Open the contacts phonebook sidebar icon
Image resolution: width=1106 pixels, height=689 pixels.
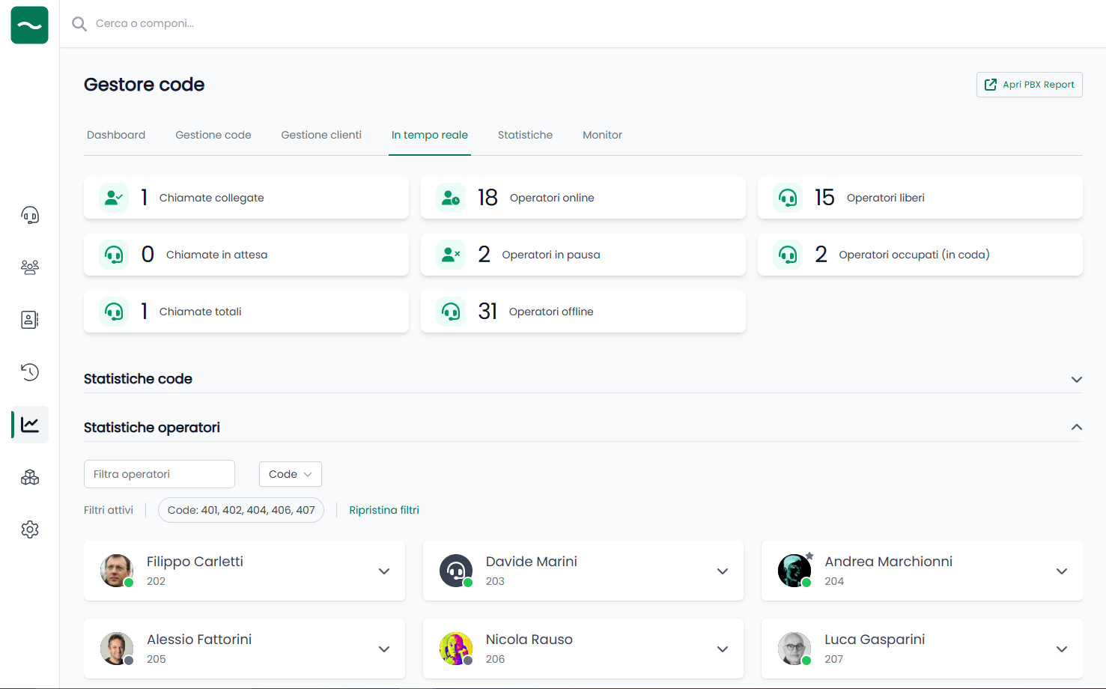coord(30,320)
